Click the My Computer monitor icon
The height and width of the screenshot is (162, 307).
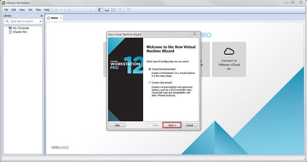[x=10, y=28]
